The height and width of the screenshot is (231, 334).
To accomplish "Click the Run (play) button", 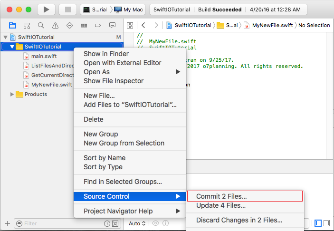I will click(x=46, y=10).
